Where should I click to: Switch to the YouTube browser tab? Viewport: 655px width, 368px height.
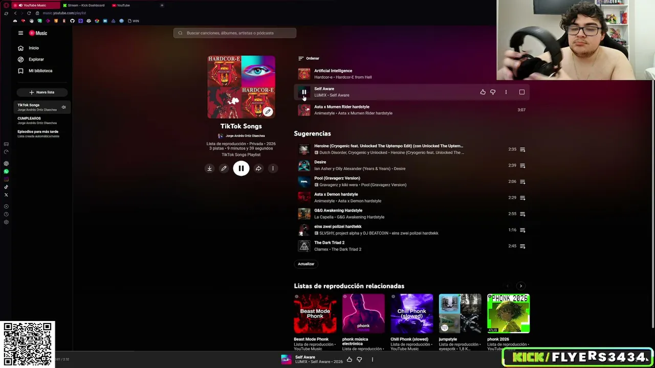[123, 5]
